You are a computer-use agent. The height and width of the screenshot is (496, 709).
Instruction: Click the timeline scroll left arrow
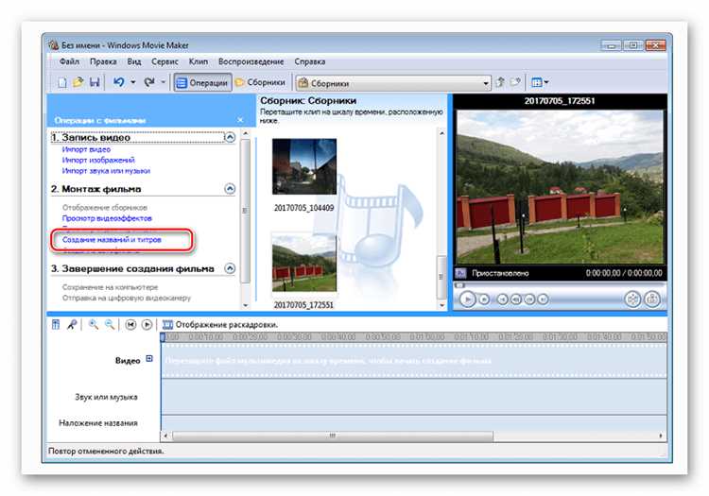click(166, 436)
